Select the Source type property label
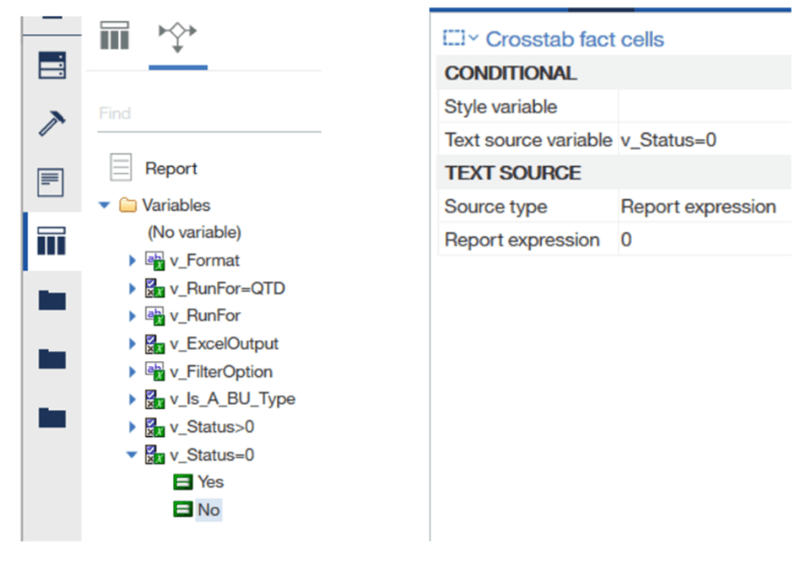Screen dimensions: 806x562 [x=496, y=206]
